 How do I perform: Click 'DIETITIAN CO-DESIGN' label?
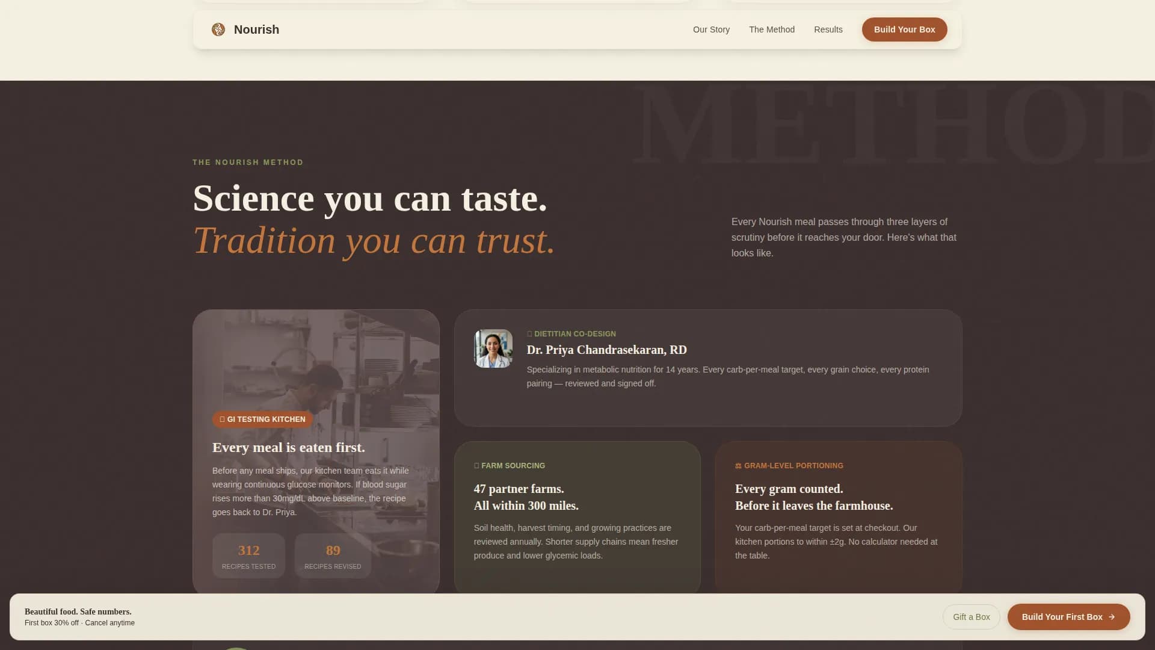tap(575, 334)
